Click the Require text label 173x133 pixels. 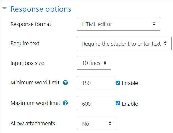coord(25,43)
